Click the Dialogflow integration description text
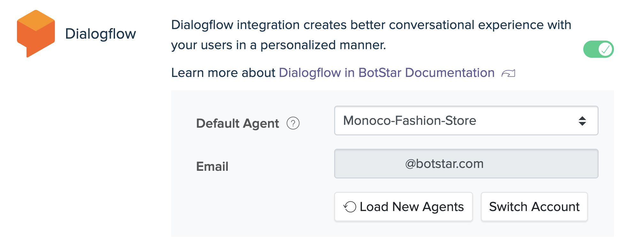 coord(371,35)
